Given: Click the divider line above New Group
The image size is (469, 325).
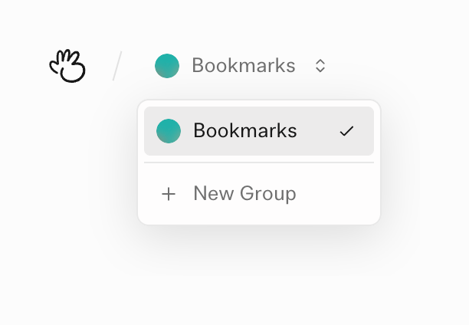Looking at the screenshot, I should (x=258, y=162).
